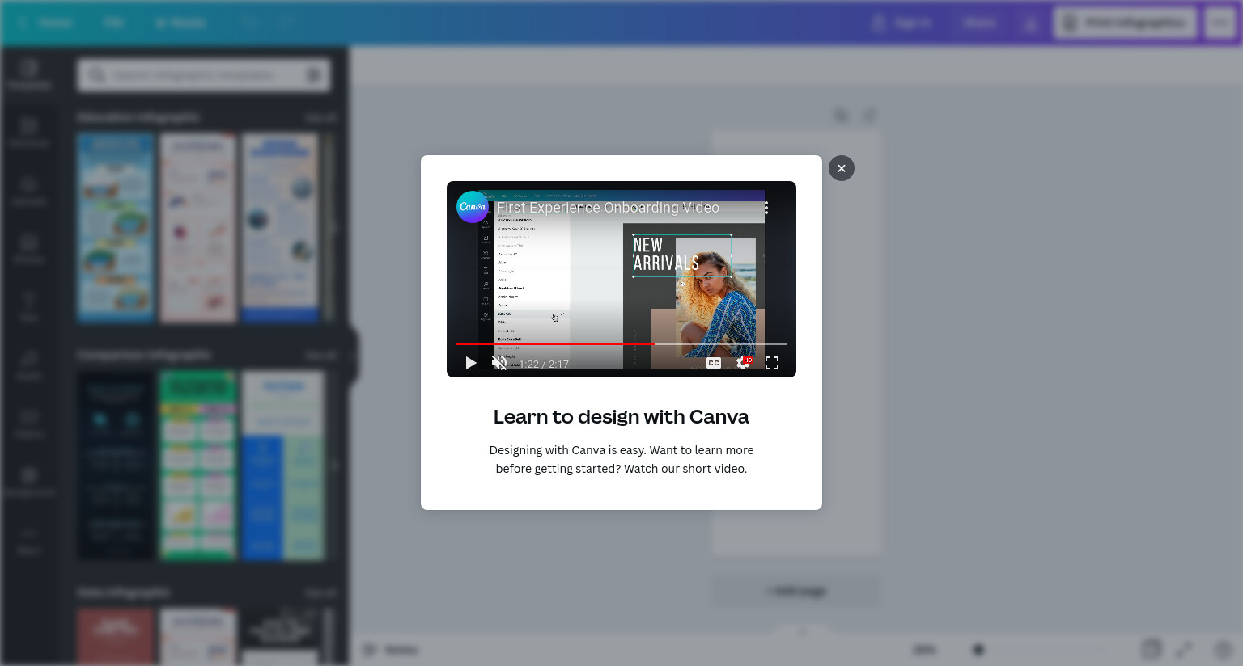
Task: Click the Share button in header
Action: [978, 23]
